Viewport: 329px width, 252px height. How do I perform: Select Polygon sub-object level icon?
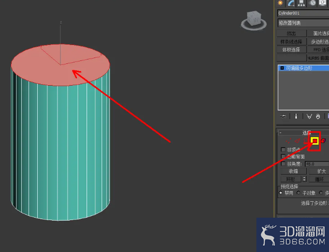point(315,141)
